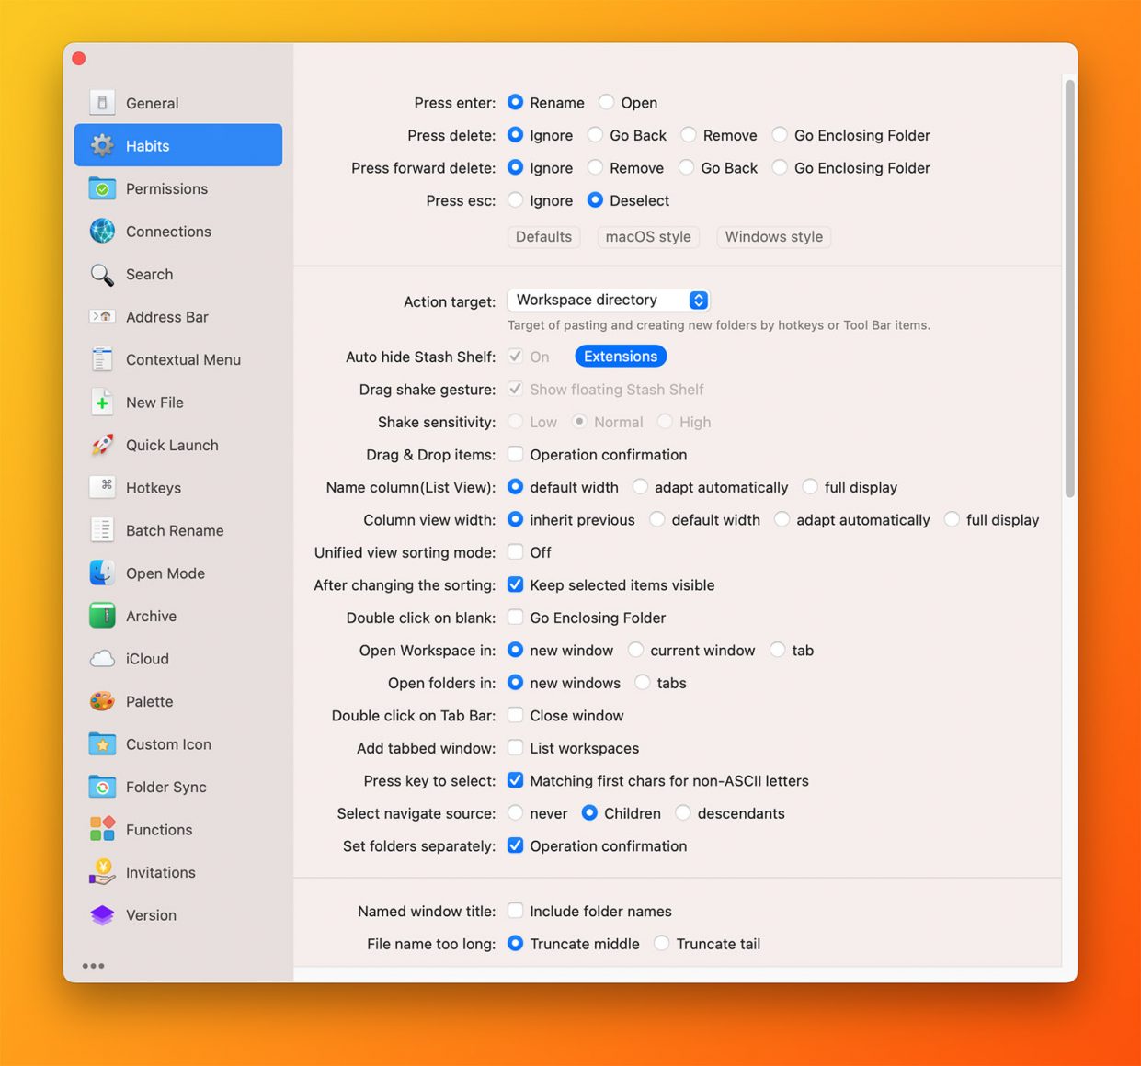Click the Archive green icon
This screenshot has height=1066, width=1141.
tap(102, 616)
